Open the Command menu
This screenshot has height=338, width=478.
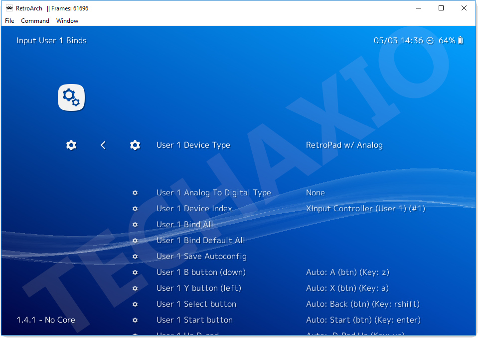35,21
